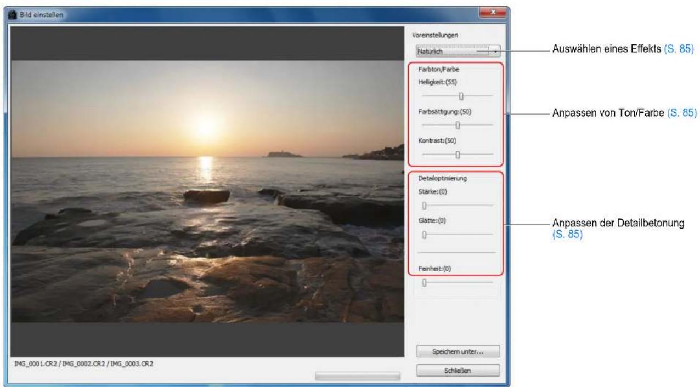
Task: Click the Stärke slider handle
Action: pos(424,205)
